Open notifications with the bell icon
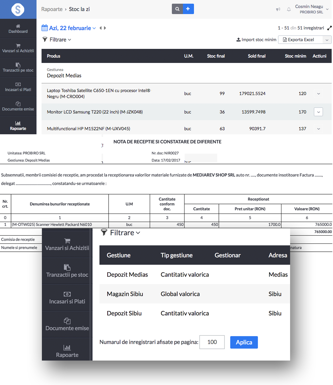Image resolution: width=333 pixels, height=385 pixels. [289, 9]
